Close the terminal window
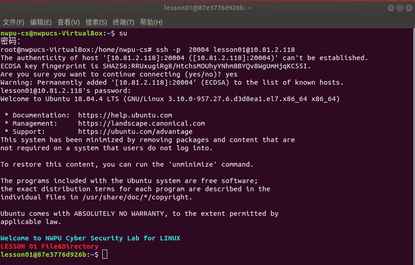 409,8
